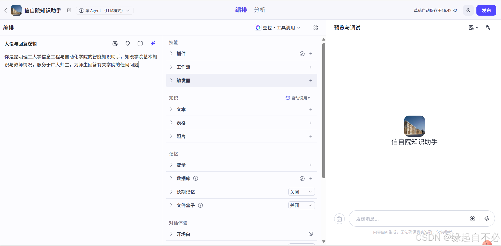Viewport: 501px width, 246px height.
Task: Expand the 长期记忆 section
Action: [171, 192]
